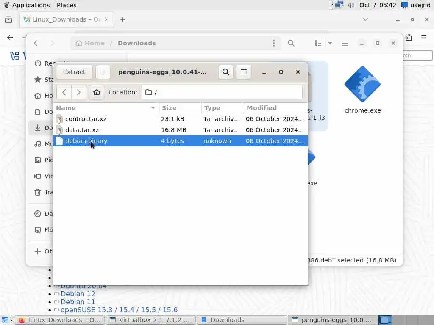The image size is (434, 325).
Task: Click the debian-binary file icon
Action: (59, 141)
